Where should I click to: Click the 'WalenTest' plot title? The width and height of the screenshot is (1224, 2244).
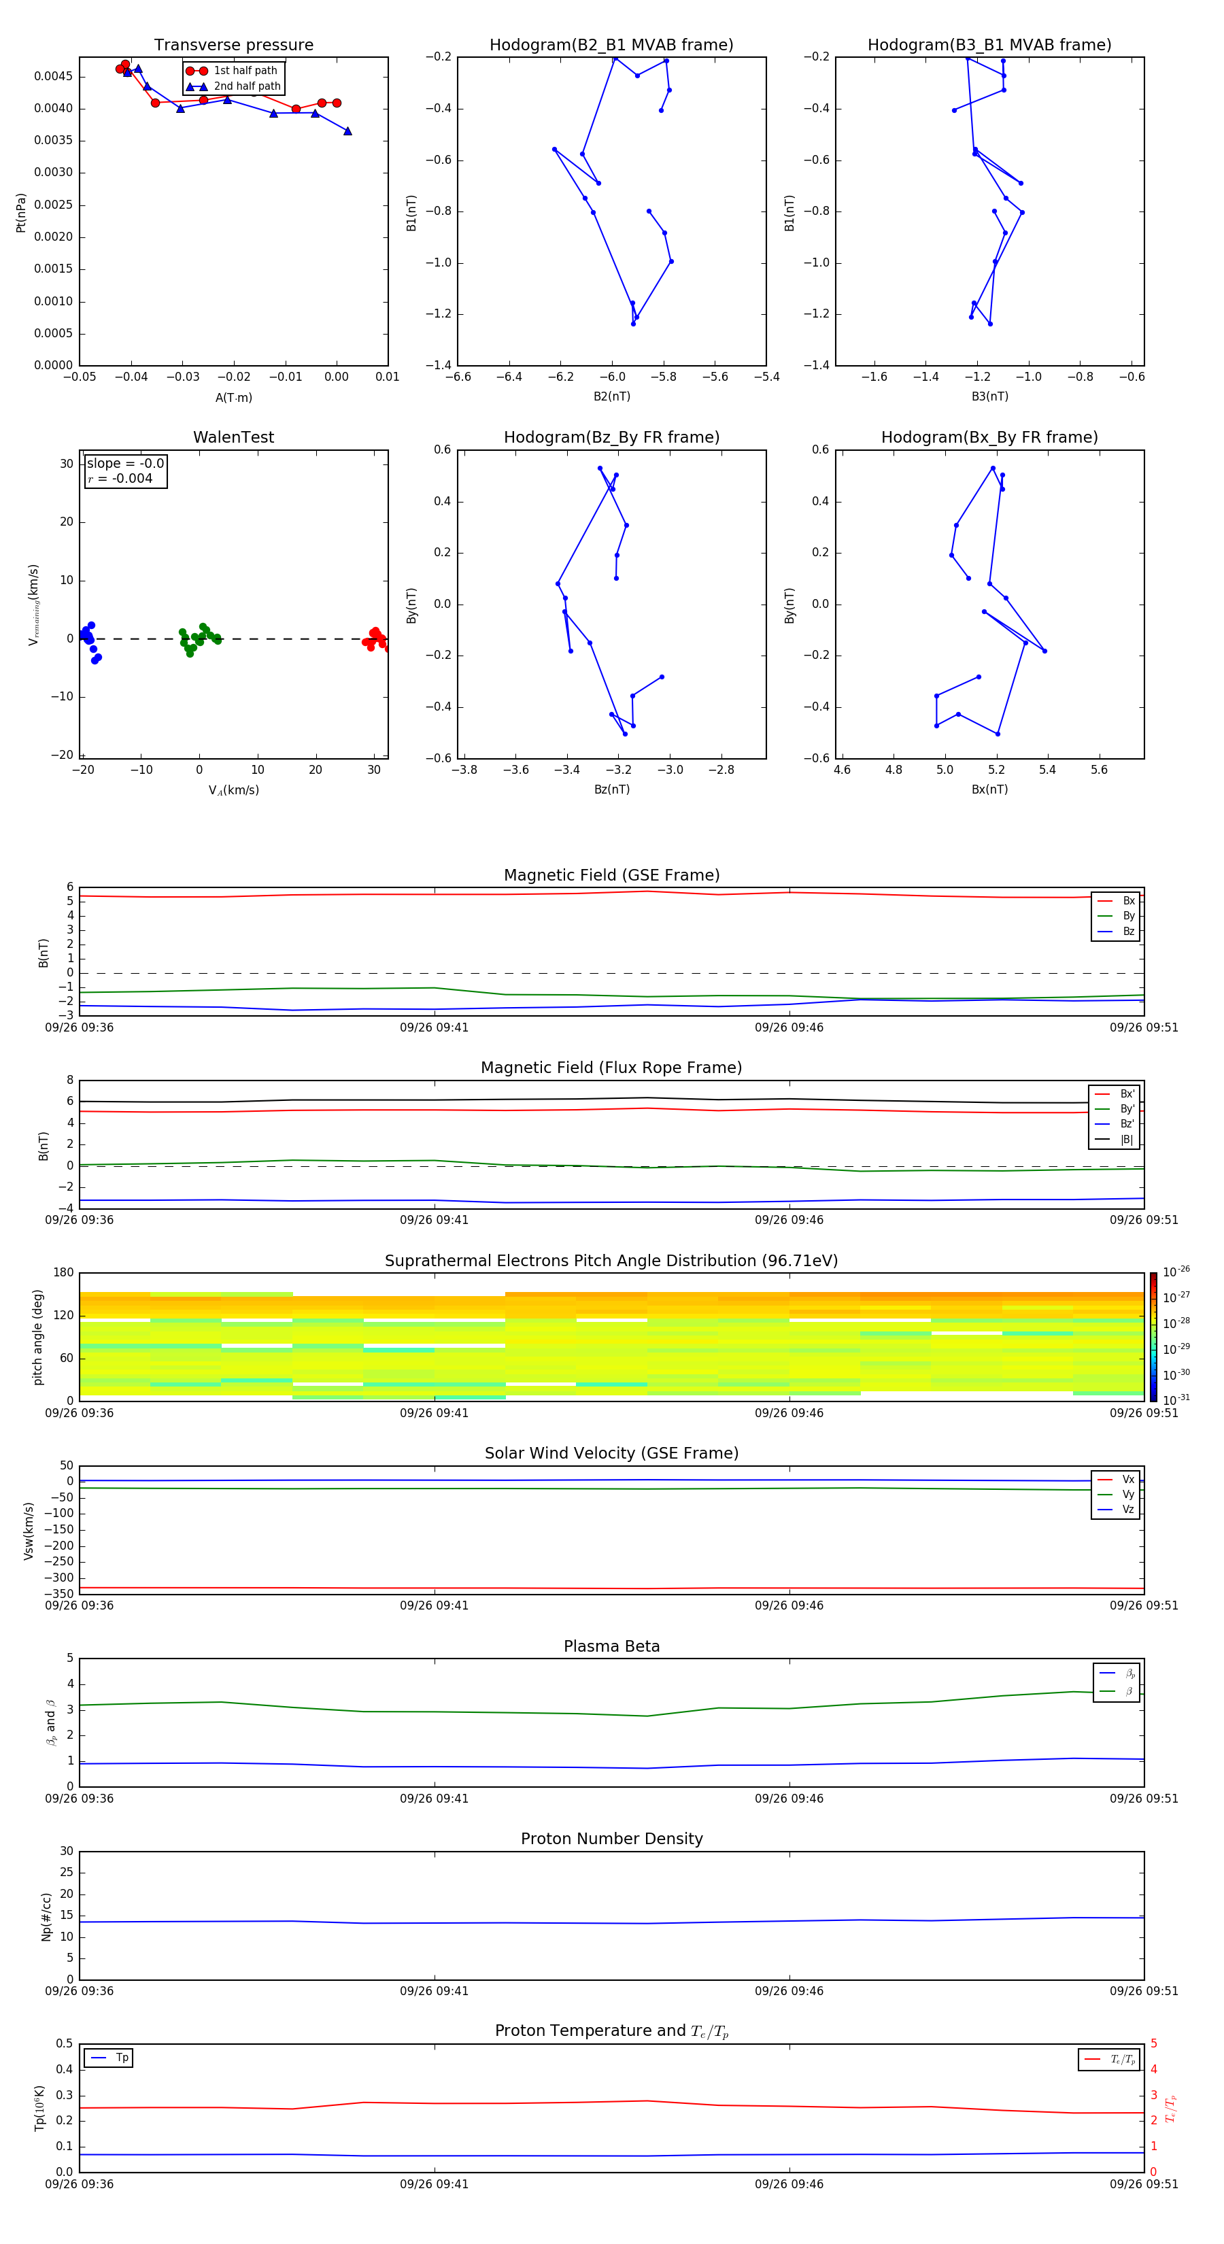(x=233, y=437)
